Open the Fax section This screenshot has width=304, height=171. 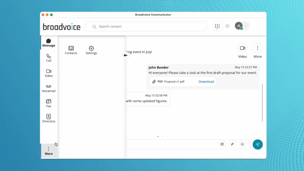point(49,103)
